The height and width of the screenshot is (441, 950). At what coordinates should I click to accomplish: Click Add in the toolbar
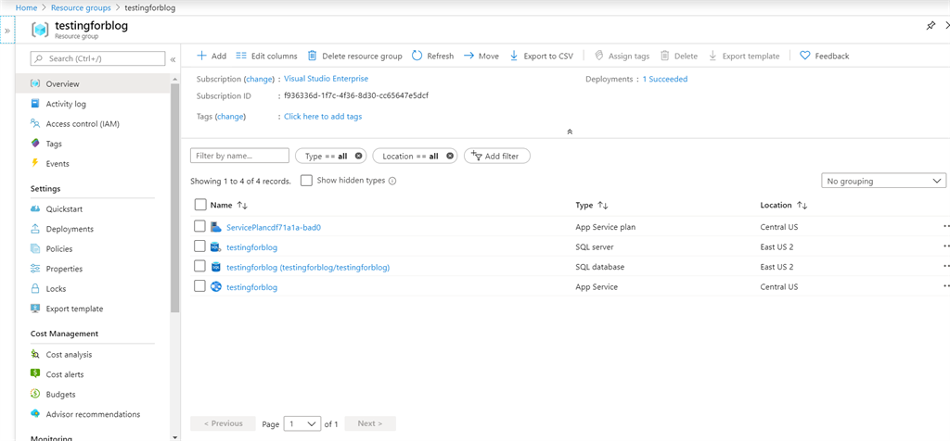(x=212, y=56)
